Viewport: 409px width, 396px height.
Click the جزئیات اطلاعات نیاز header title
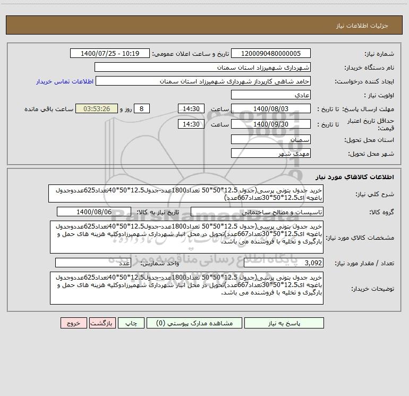(x=362, y=26)
